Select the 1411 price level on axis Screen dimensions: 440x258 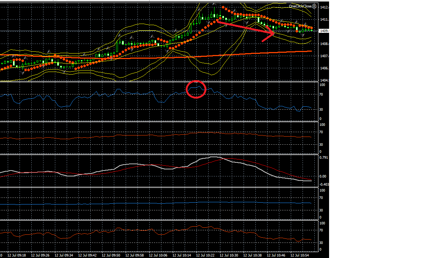click(x=324, y=19)
